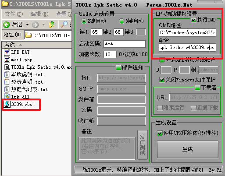Select the lpk.dll file icon
225x176 pixels.
(x=7, y=96)
